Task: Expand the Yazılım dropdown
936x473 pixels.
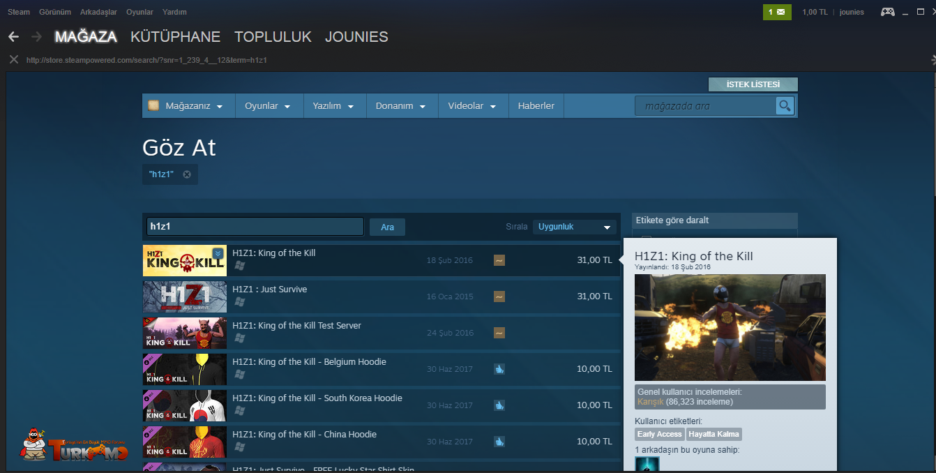Action: (333, 106)
